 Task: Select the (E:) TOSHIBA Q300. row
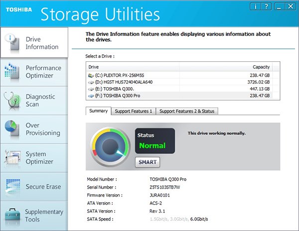pos(183,89)
